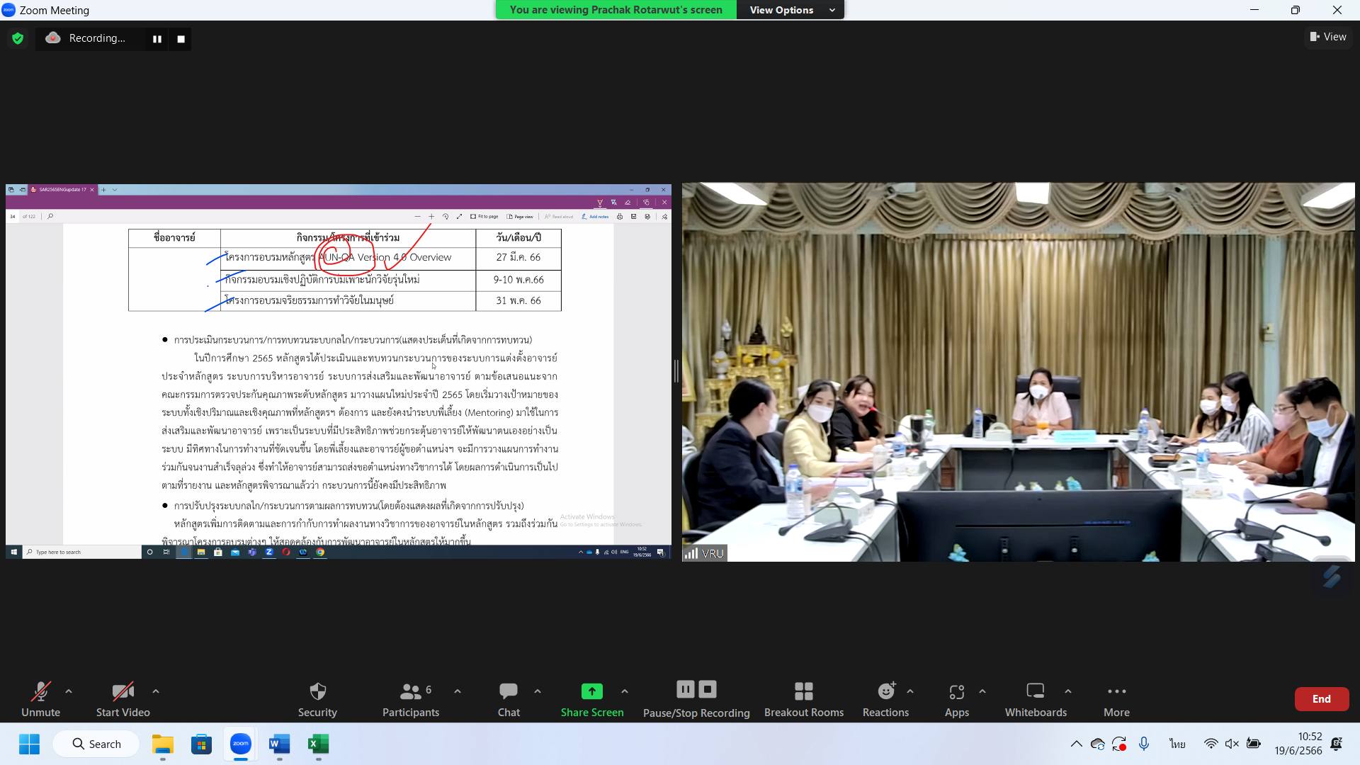This screenshot has width=1360, height=765.
Task: Click the encryption shield icon at top left
Action: 18,38
